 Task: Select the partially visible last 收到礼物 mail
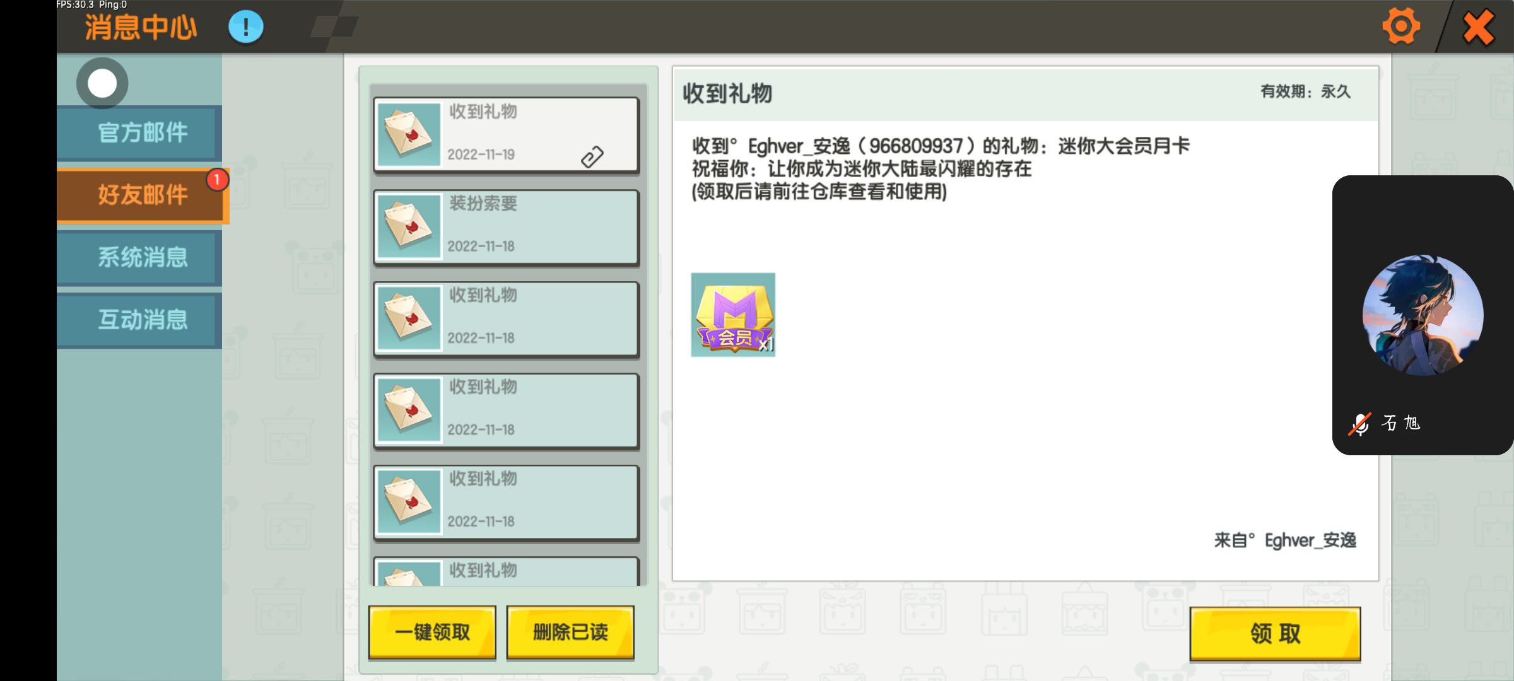pos(507,571)
